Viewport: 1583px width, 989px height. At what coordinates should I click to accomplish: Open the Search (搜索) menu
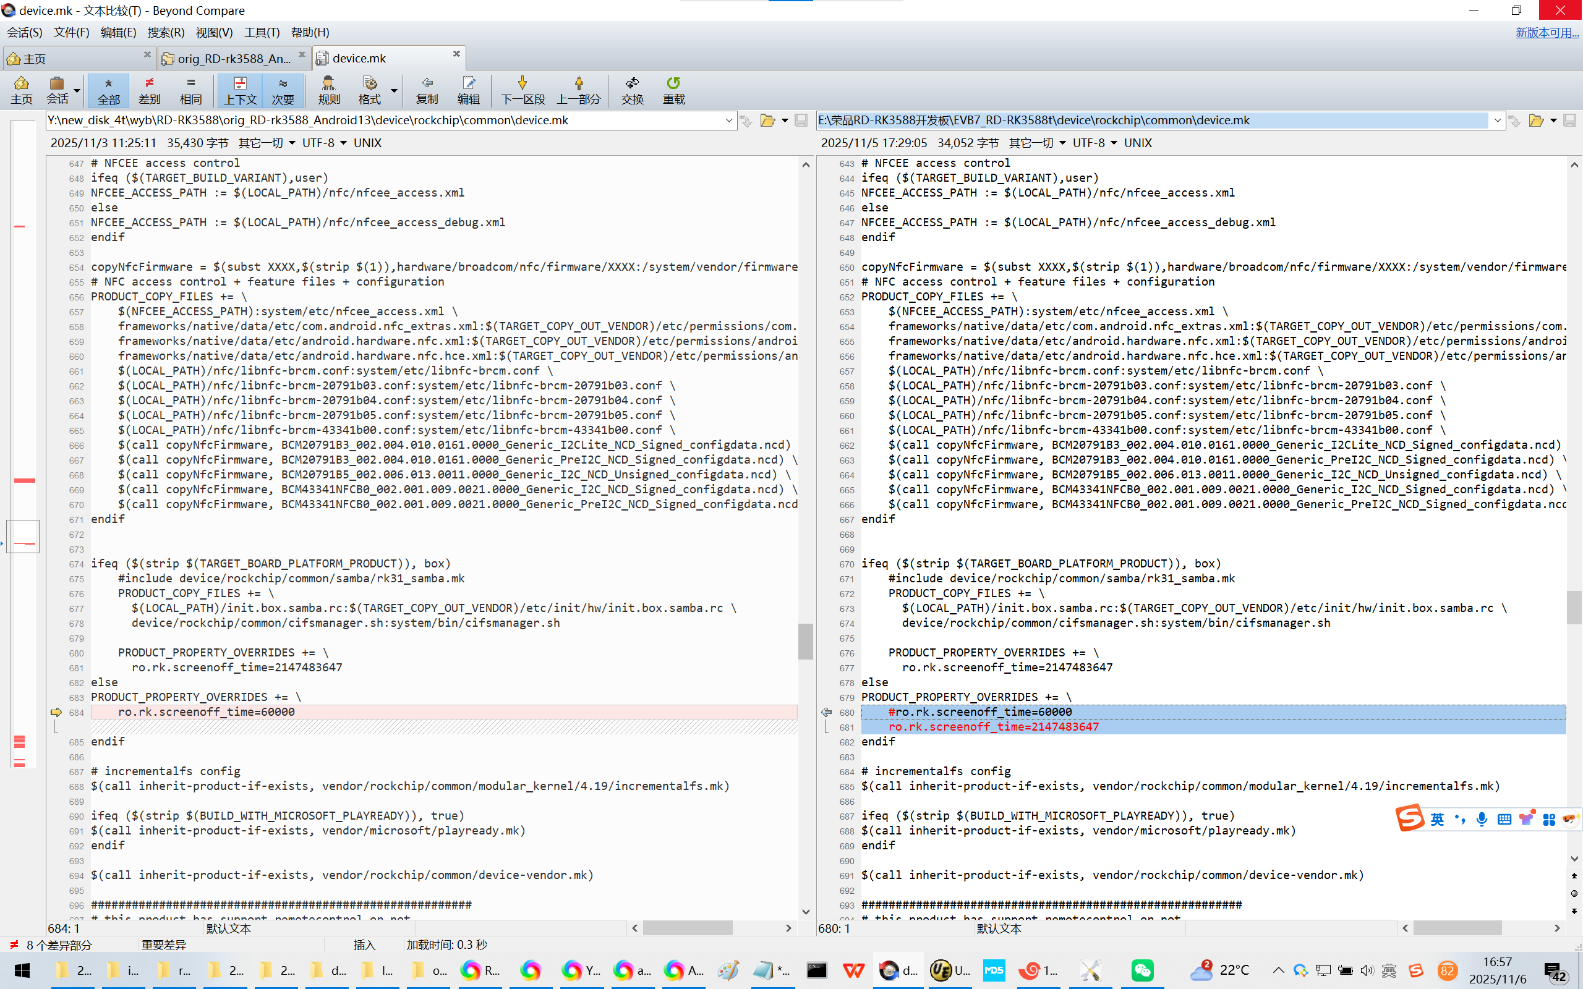click(x=166, y=32)
